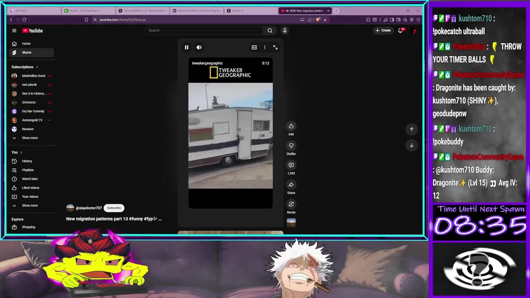The image size is (530, 298).
Task: Open the Subscriptions section chevron
Action: (37, 67)
